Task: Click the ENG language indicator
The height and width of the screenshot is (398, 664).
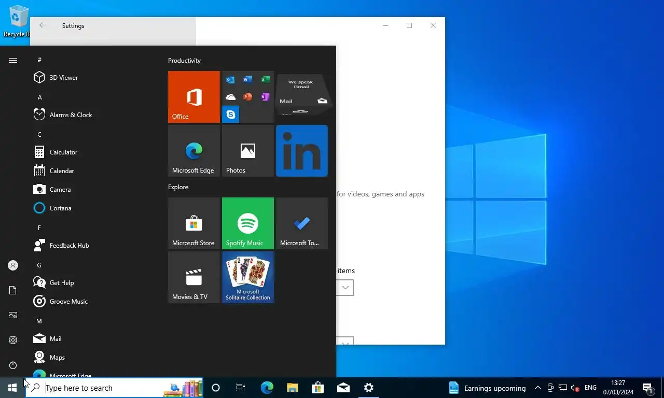Action: click(x=590, y=388)
